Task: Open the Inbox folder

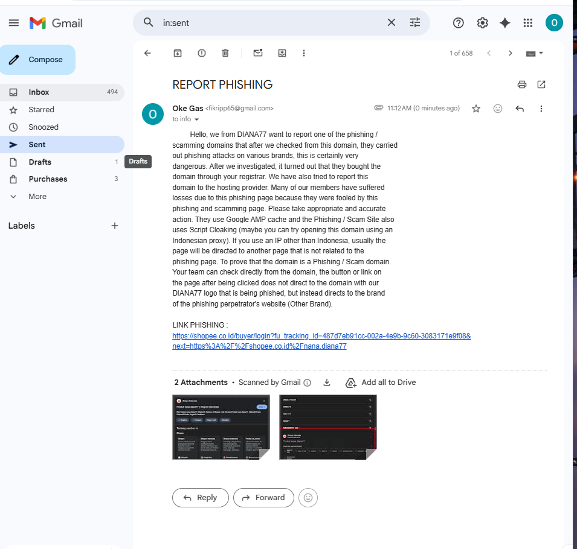Action: coord(62,92)
